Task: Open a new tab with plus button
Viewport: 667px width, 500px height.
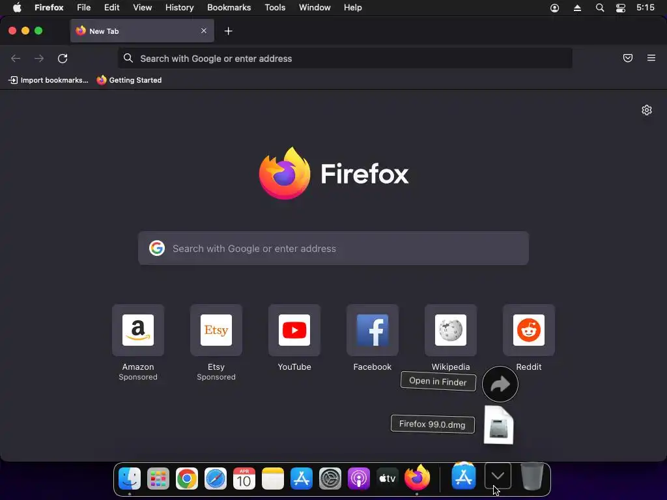Action: coord(229,31)
